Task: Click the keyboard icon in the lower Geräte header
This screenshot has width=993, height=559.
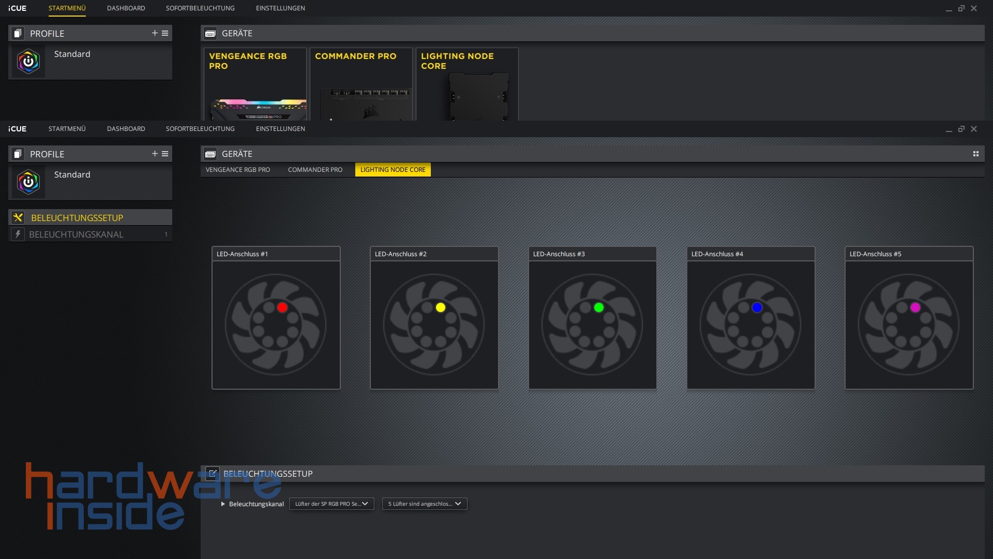Action: (x=210, y=154)
